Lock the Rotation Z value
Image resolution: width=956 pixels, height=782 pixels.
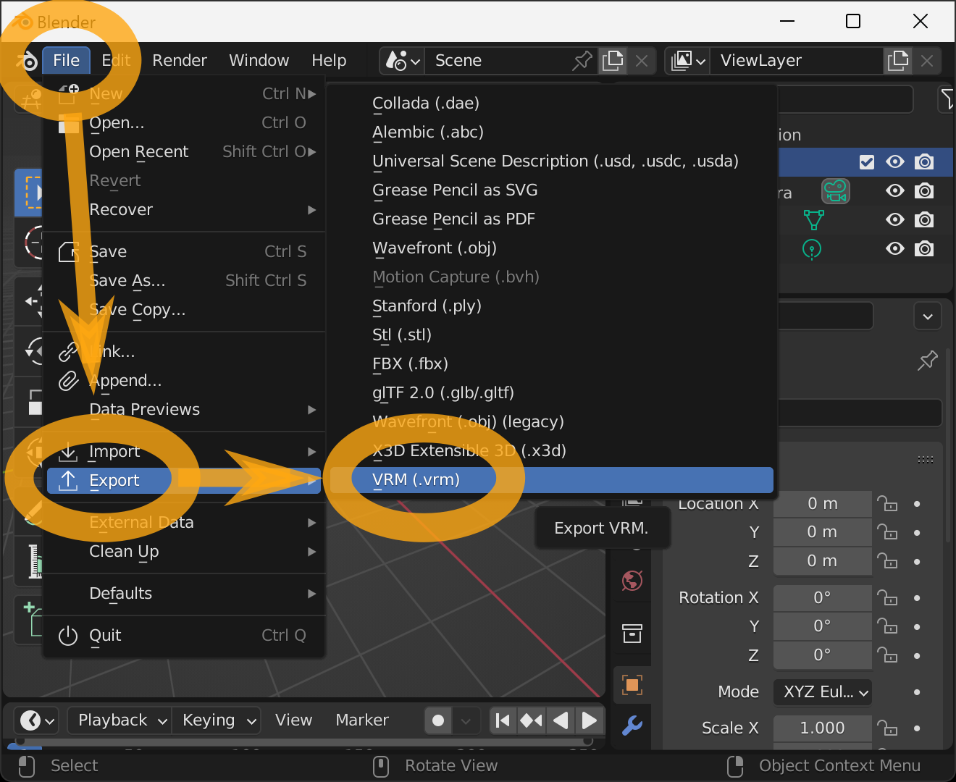pos(887,656)
